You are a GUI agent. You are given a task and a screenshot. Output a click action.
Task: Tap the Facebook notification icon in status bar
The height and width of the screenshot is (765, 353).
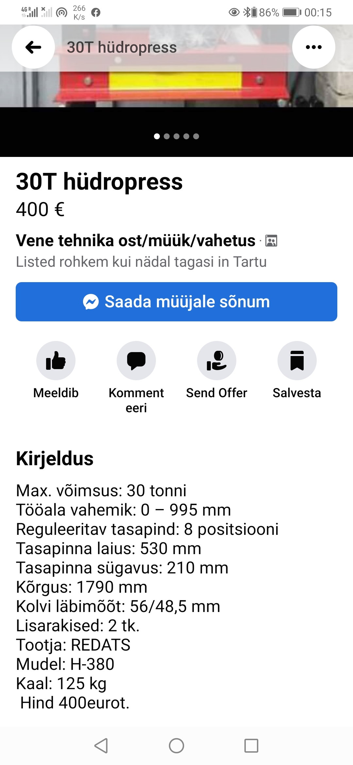click(96, 13)
